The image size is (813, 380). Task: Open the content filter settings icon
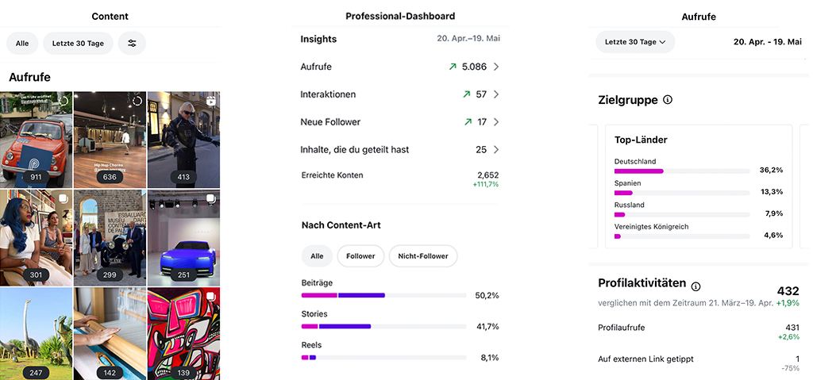pos(132,43)
